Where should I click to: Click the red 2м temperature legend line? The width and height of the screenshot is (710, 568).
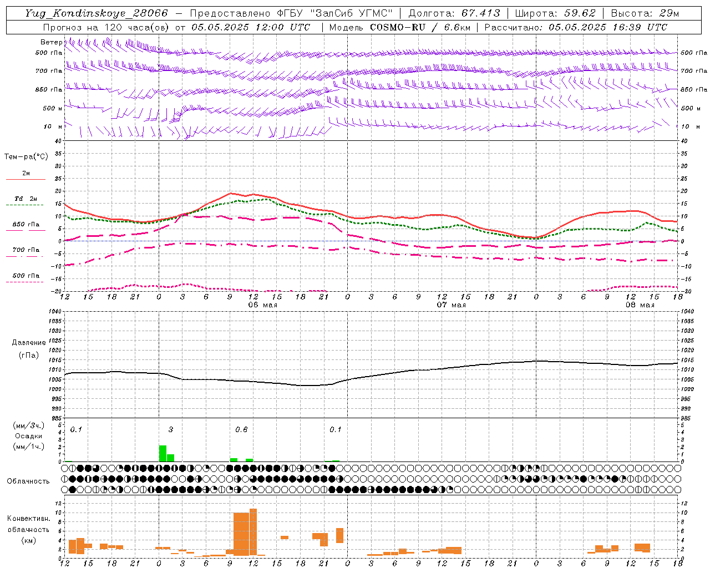tap(26, 179)
